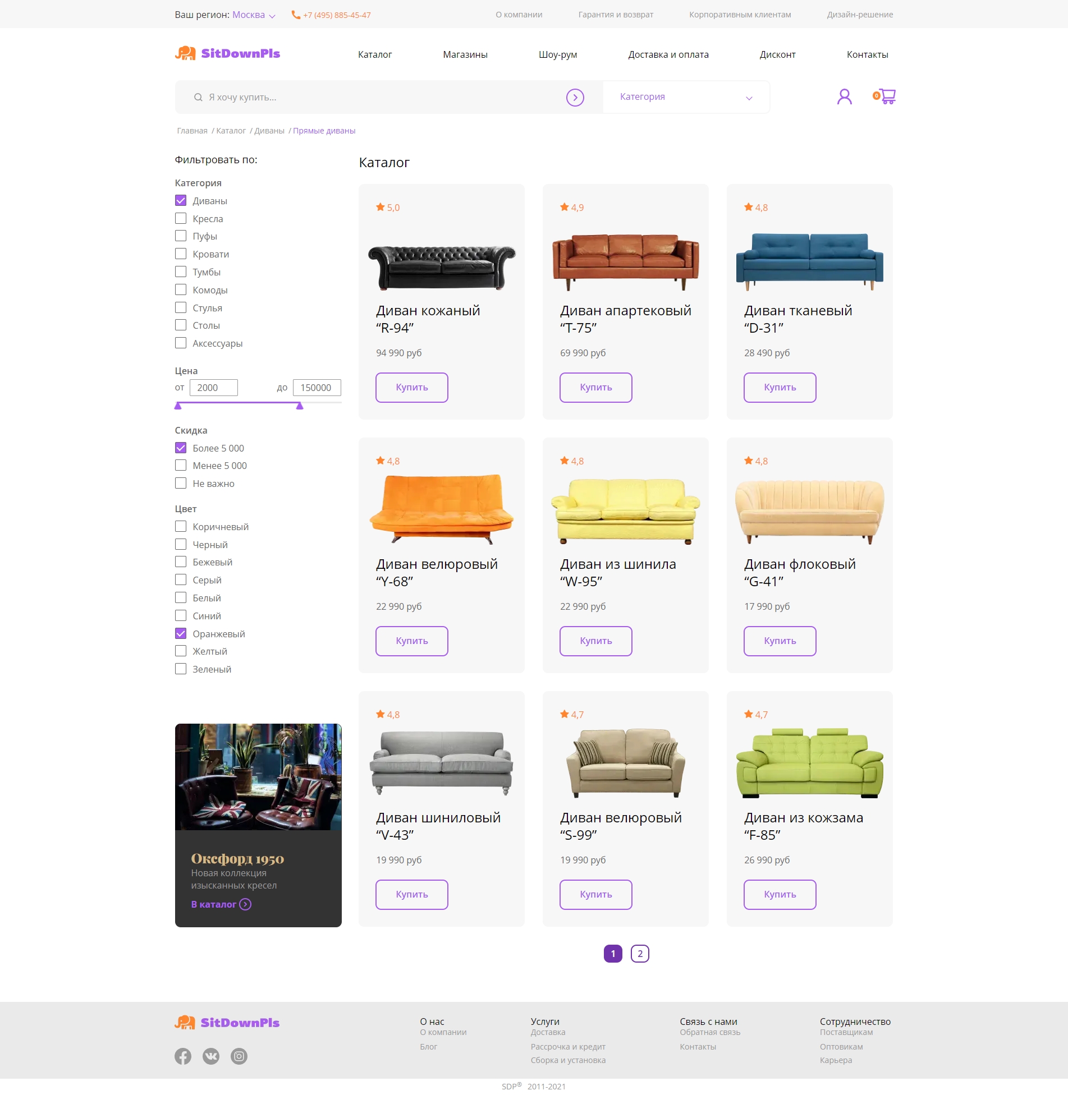Check the Зеленый color checkbox

[x=181, y=669]
